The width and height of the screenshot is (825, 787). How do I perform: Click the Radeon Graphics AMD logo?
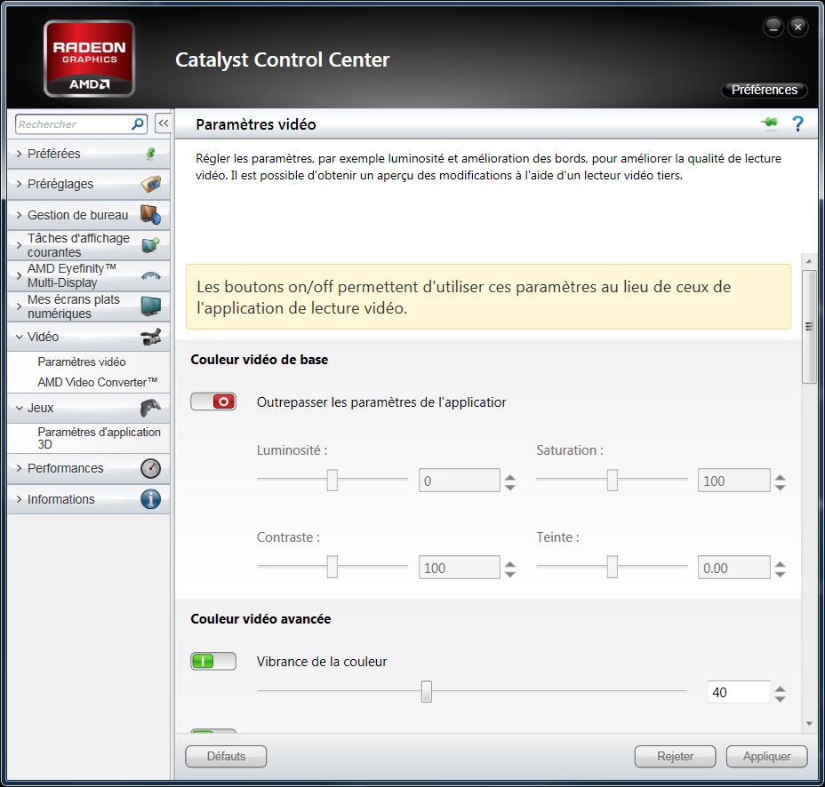[x=89, y=59]
